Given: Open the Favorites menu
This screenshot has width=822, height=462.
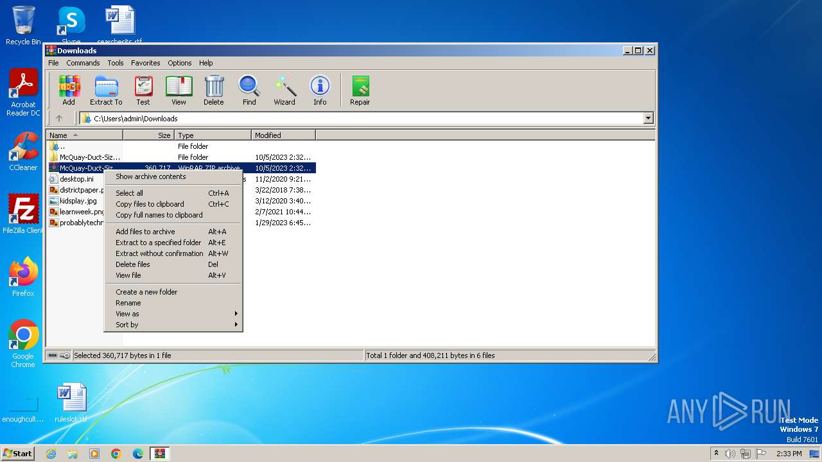Looking at the screenshot, I should [146, 63].
